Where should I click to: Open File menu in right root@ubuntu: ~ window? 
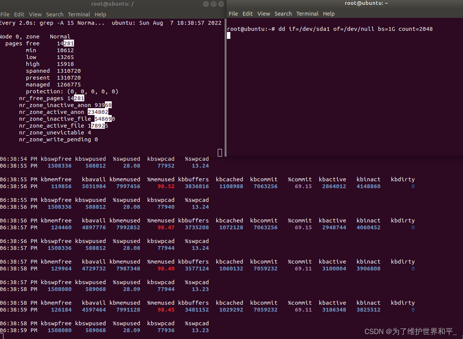[233, 14]
